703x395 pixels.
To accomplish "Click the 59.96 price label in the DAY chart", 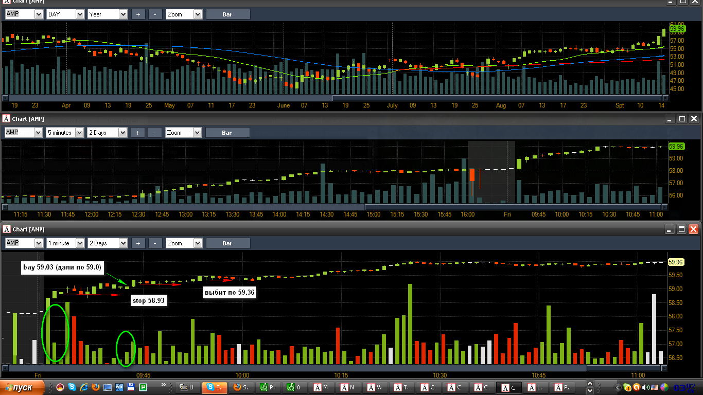I will click(x=678, y=29).
